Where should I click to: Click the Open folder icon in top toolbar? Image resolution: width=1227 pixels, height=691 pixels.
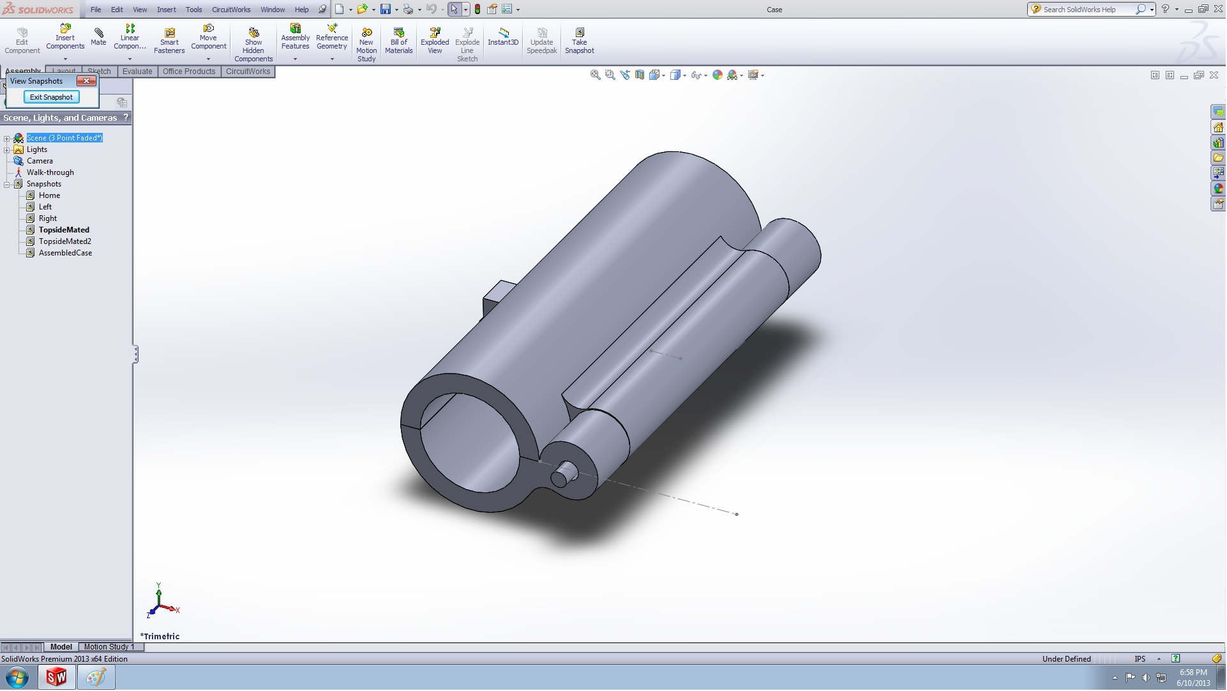tap(362, 10)
